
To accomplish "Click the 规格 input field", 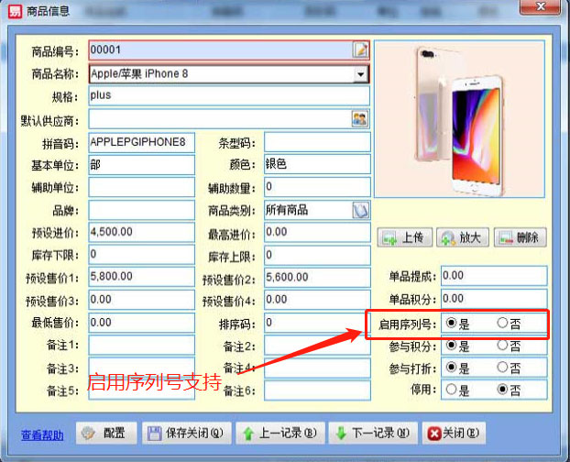I will [x=228, y=95].
